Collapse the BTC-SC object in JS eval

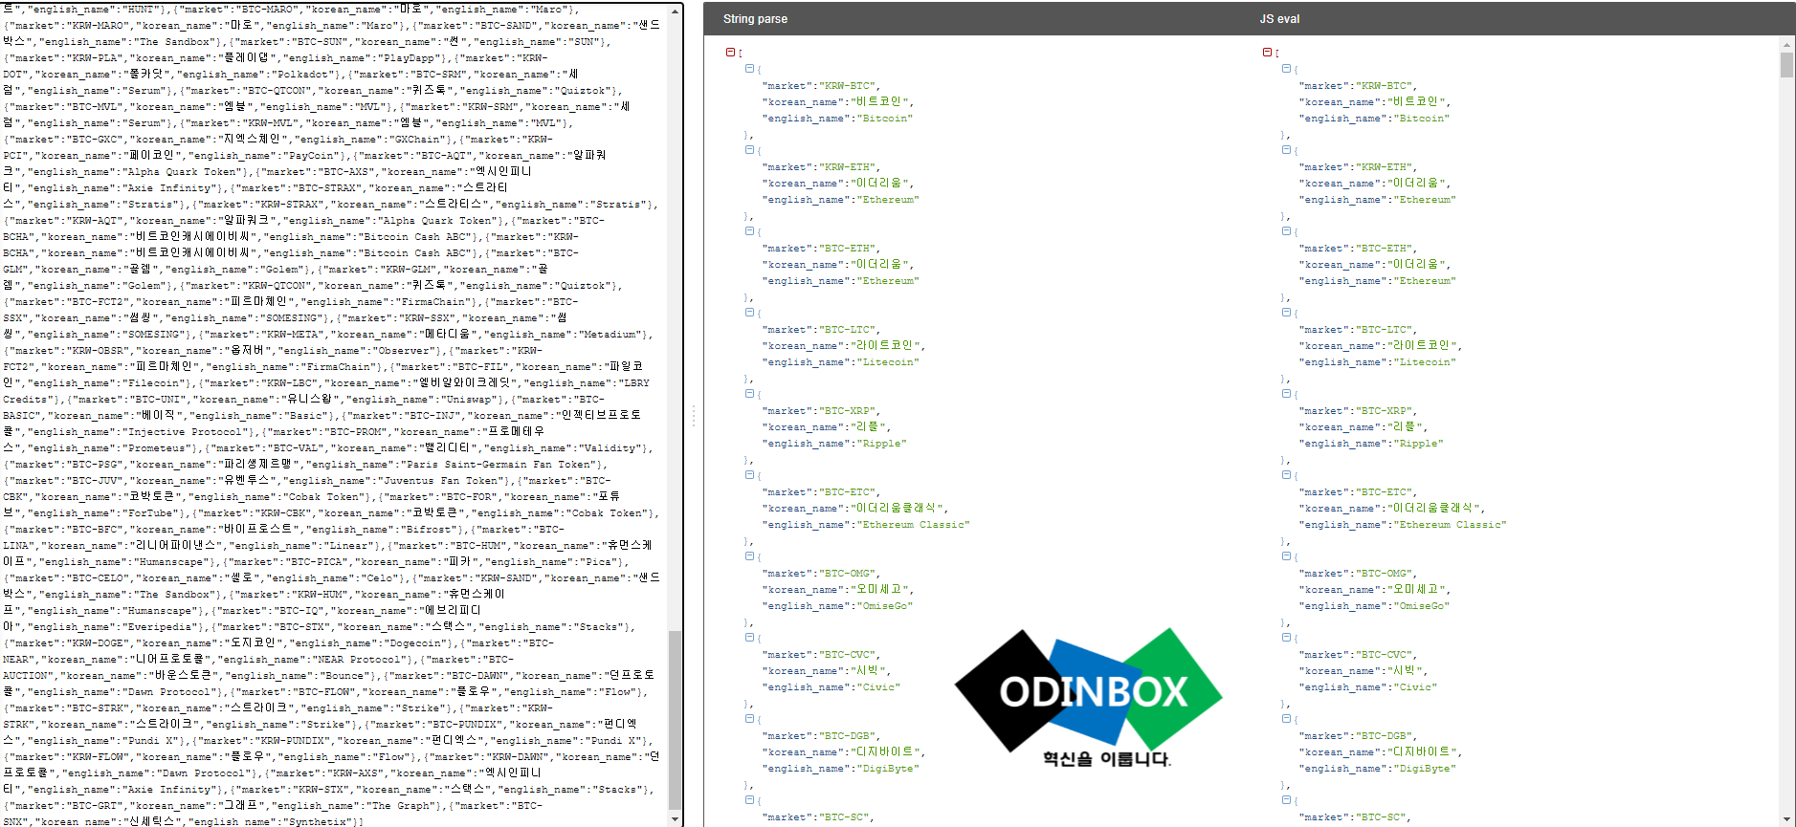click(x=1286, y=800)
